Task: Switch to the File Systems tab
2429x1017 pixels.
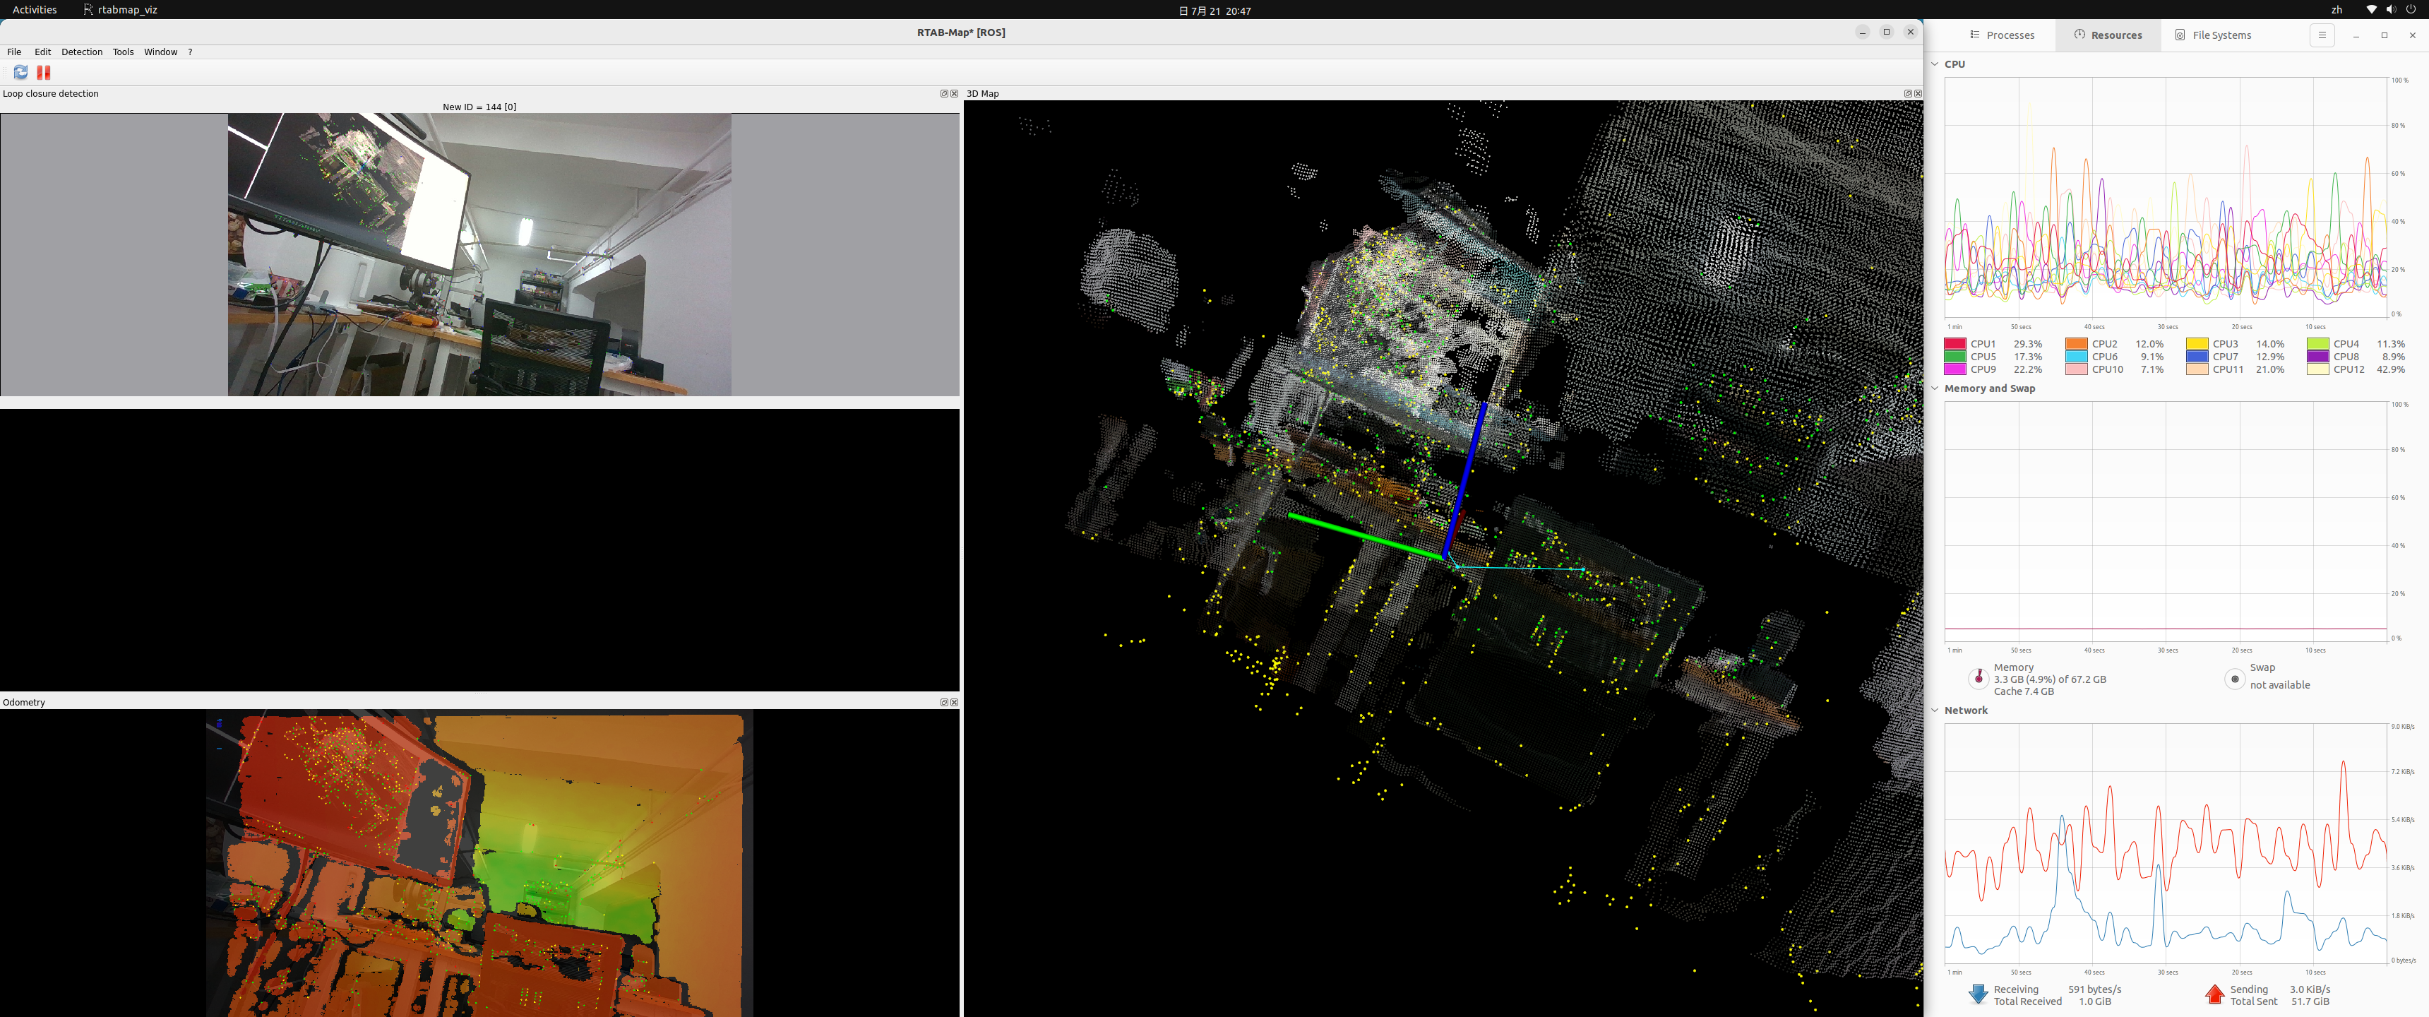Action: 2214,35
